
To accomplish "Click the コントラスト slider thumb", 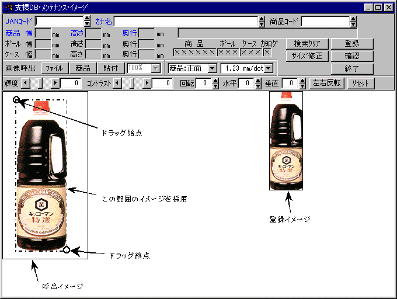I will (x=132, y=83).
